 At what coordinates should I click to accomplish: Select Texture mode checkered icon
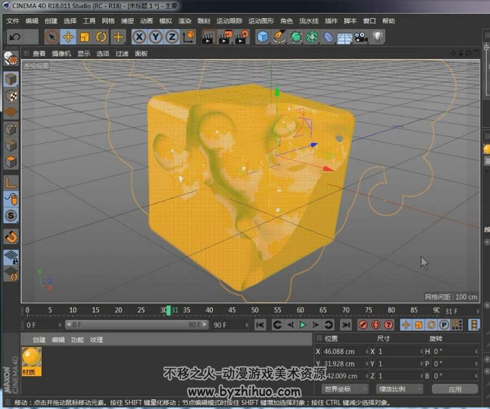pos(11,96)
